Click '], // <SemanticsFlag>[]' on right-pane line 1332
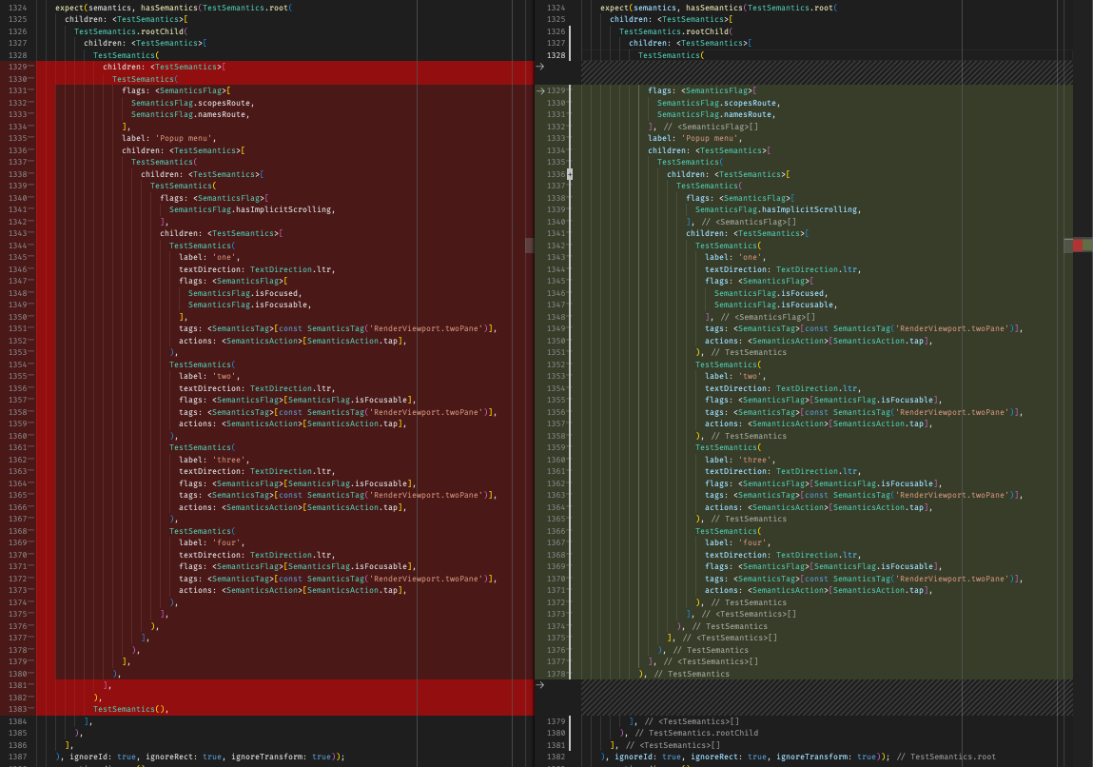Viewport: 1093px width, 767px height. (703, 127)
